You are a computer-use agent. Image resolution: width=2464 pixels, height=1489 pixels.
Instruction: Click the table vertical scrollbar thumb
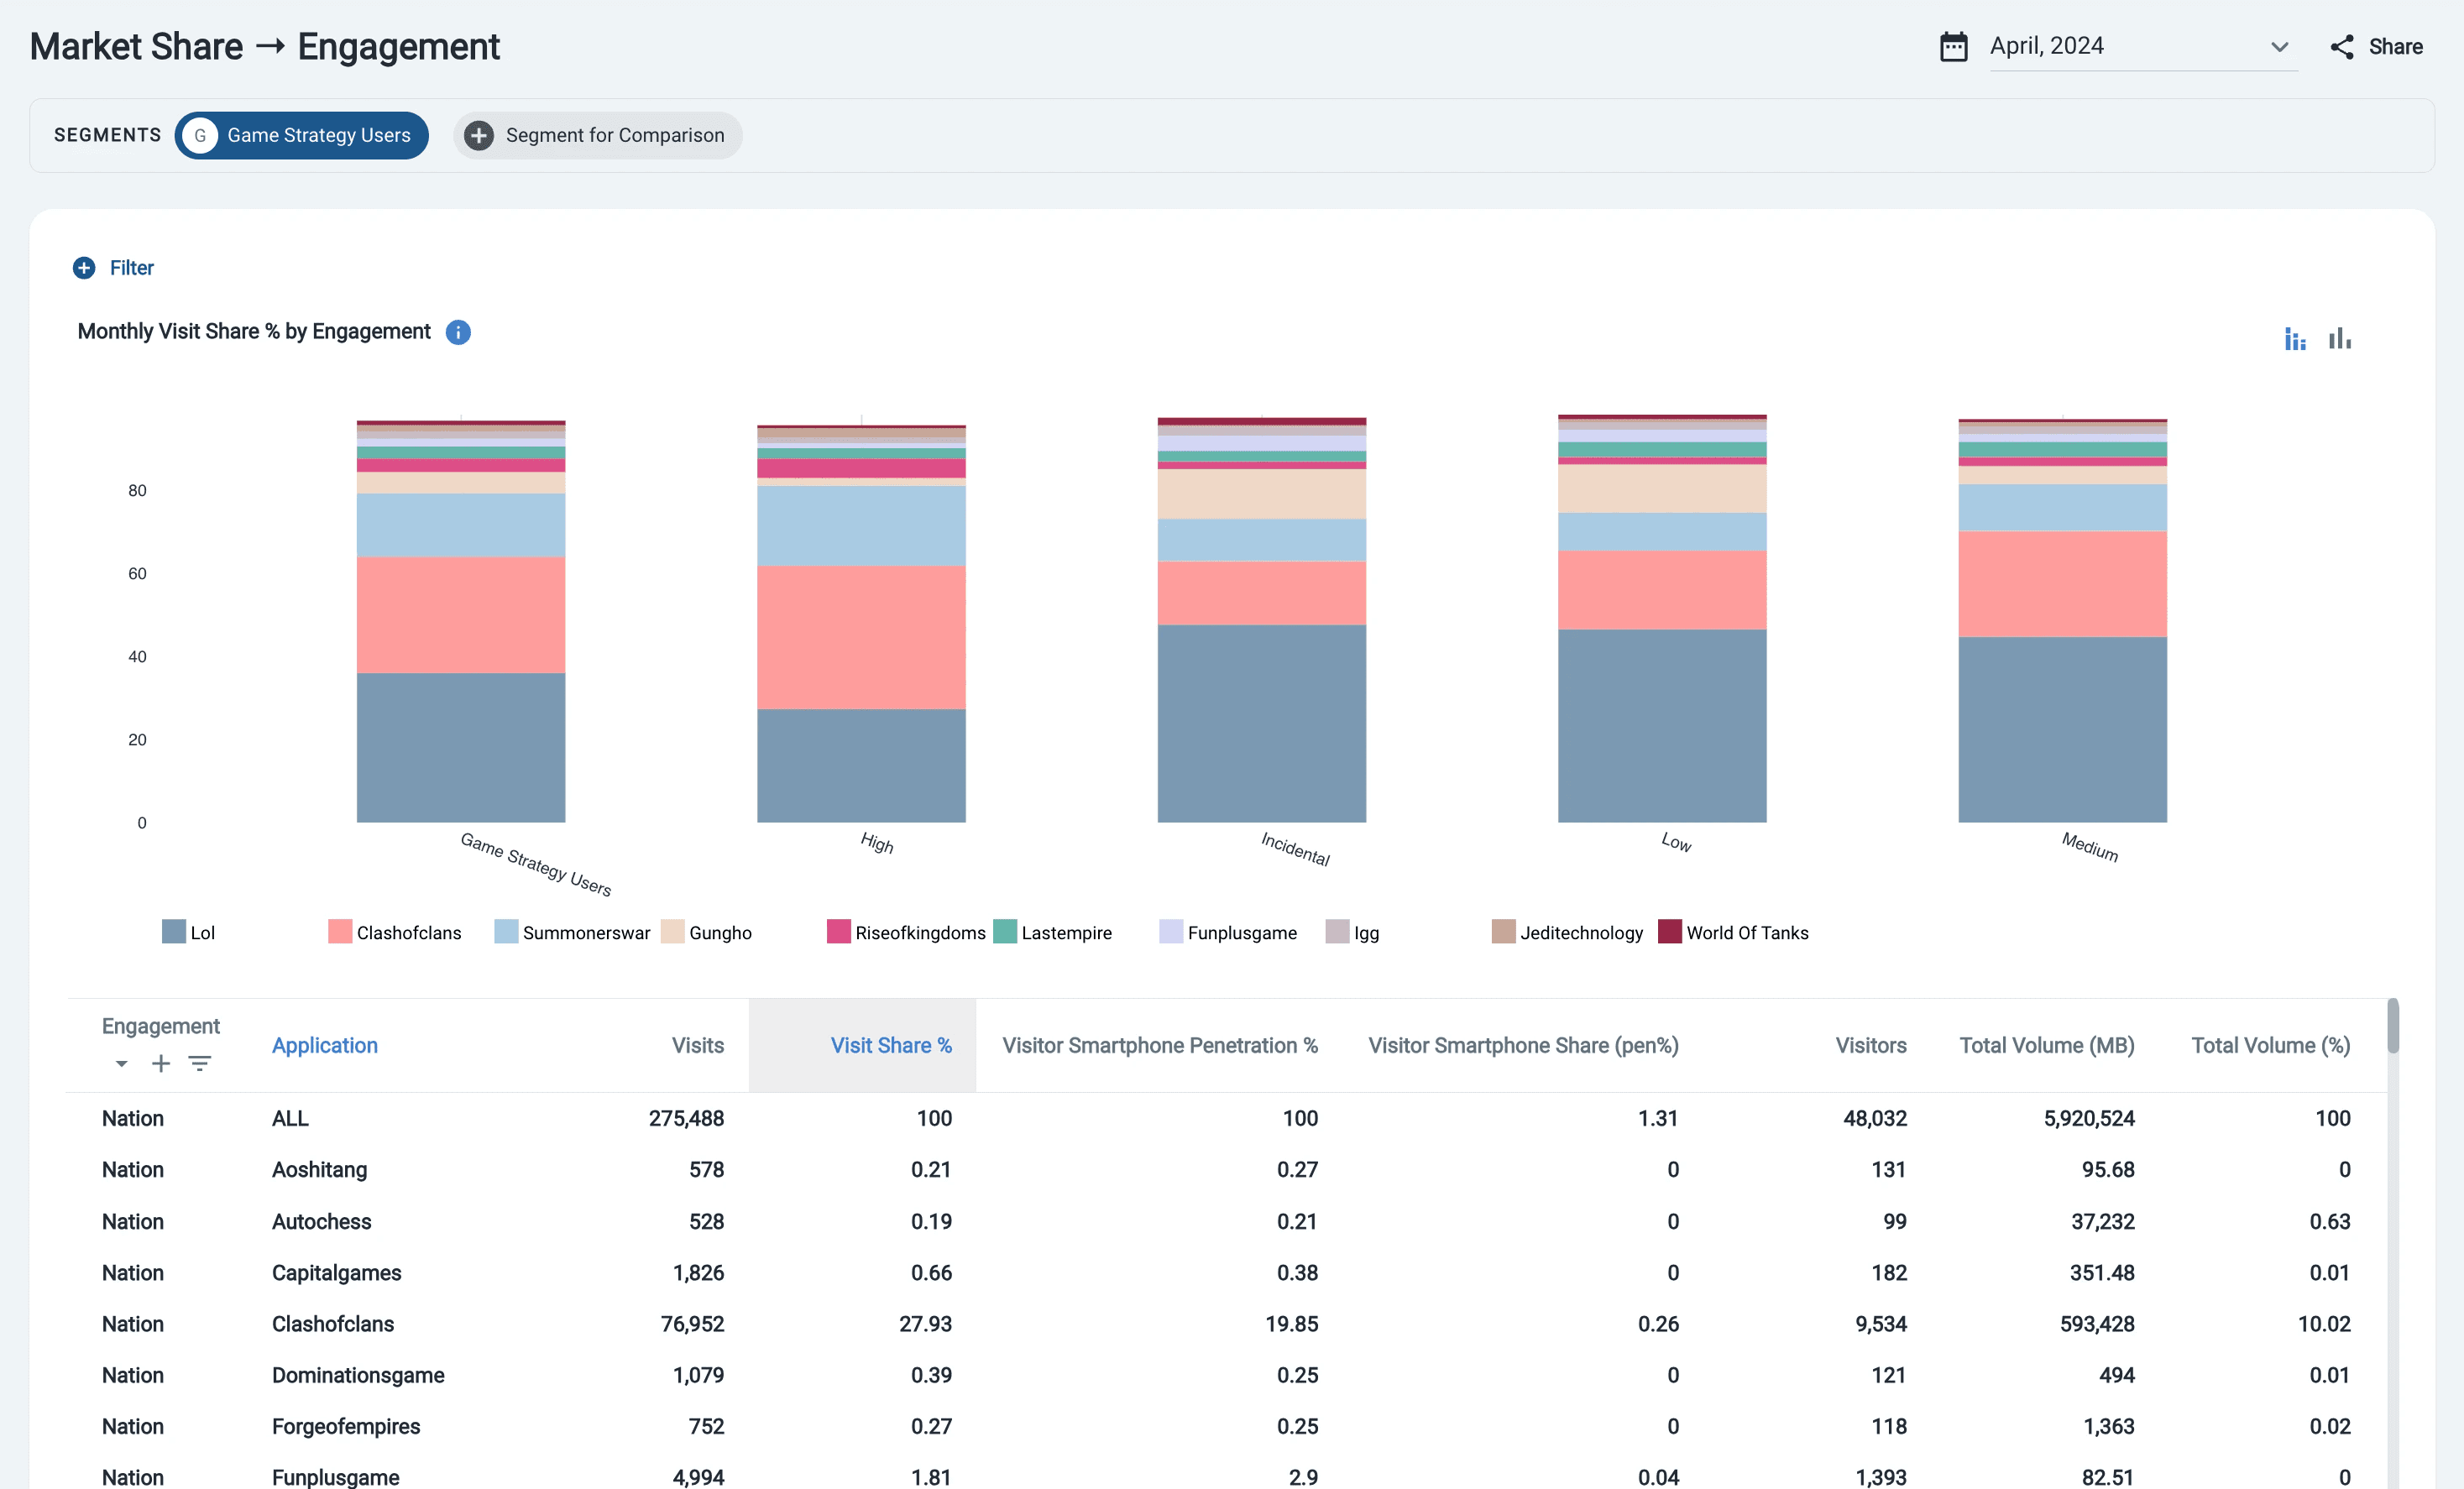click(2393, 1026)
